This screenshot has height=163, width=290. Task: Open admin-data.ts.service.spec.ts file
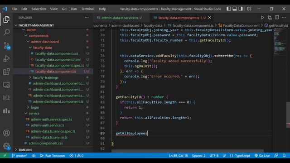[x=53, y=131]
